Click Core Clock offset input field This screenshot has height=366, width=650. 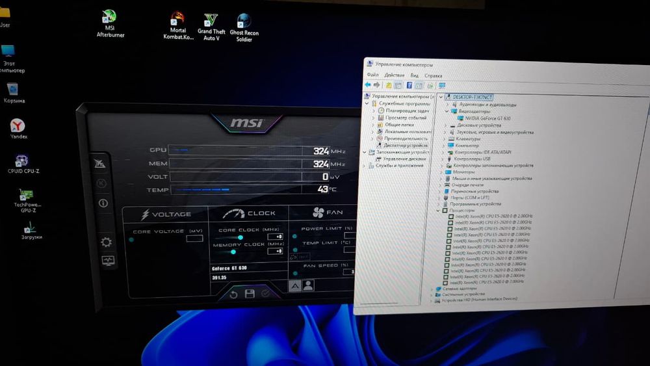coord(275,237)
